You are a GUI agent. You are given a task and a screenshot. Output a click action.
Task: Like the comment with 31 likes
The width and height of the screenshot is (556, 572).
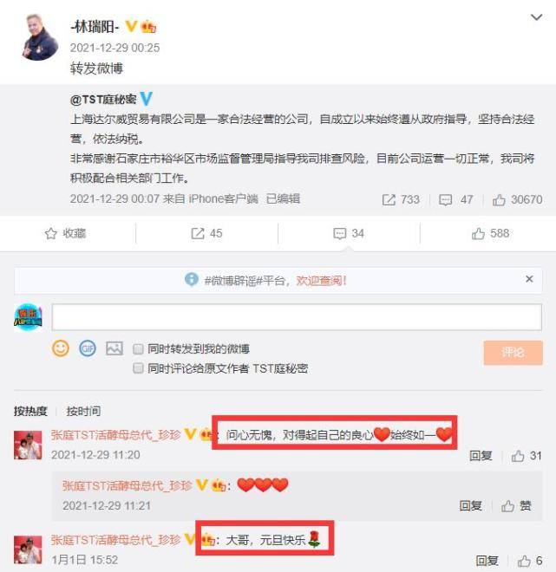click(x=518, y=456)
